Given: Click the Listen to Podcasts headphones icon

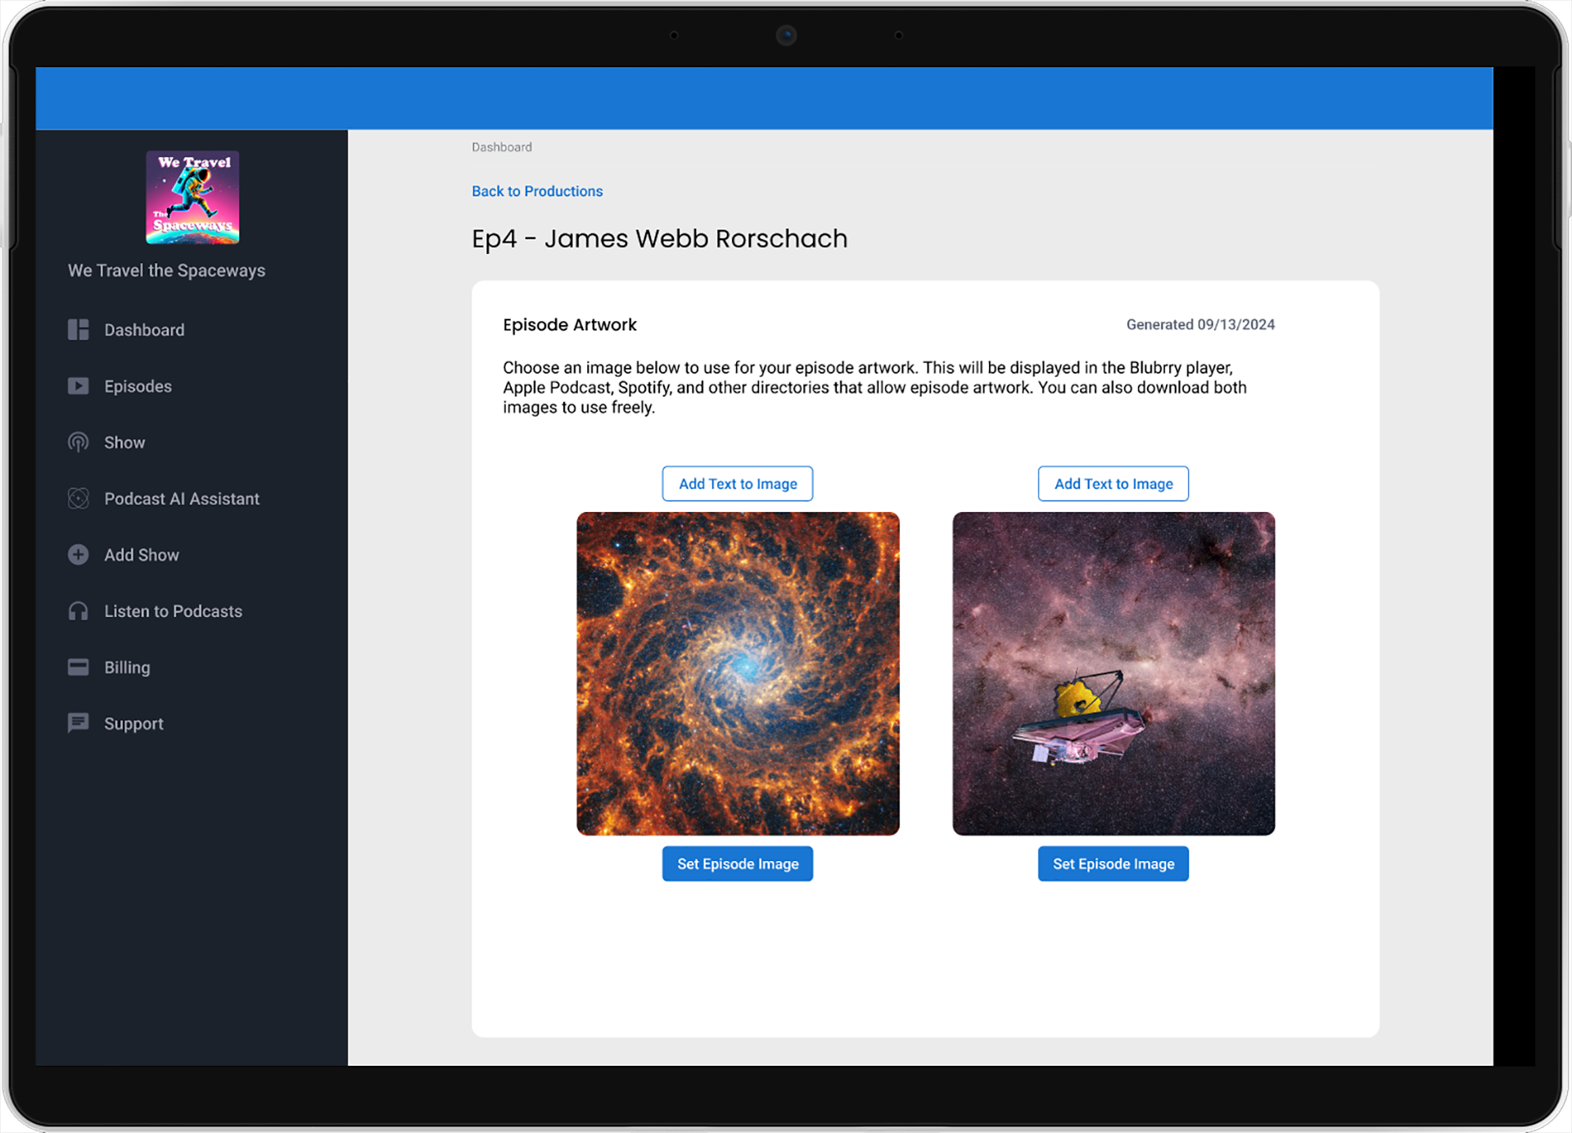Looking at the screenshot, I should [78, 611].
